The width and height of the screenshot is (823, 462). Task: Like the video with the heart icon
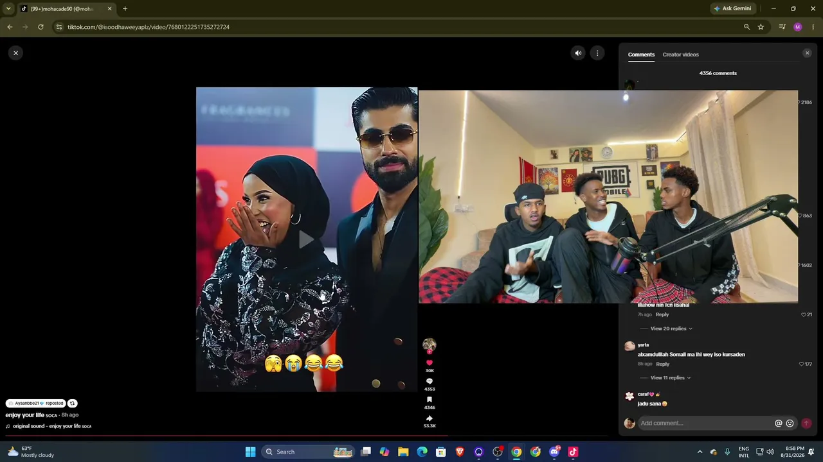click(430, 363)
